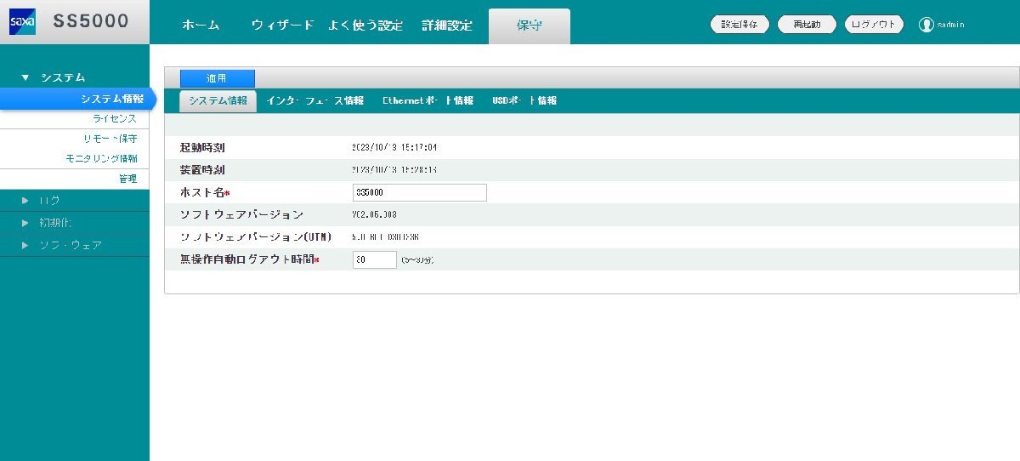Go to よく使う設定 menu
Viewport: 1020px width, 461px height.
[x=365, y=26]
